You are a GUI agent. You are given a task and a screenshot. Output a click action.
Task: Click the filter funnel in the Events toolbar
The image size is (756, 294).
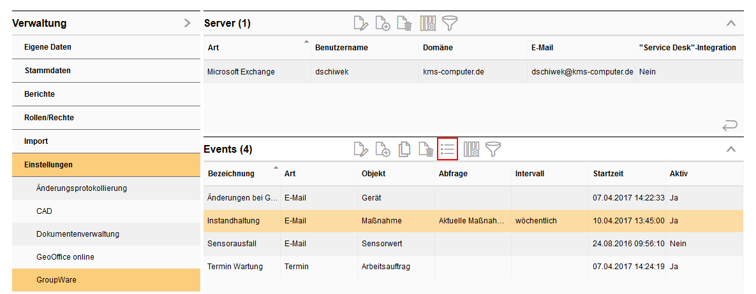point(493,150)
